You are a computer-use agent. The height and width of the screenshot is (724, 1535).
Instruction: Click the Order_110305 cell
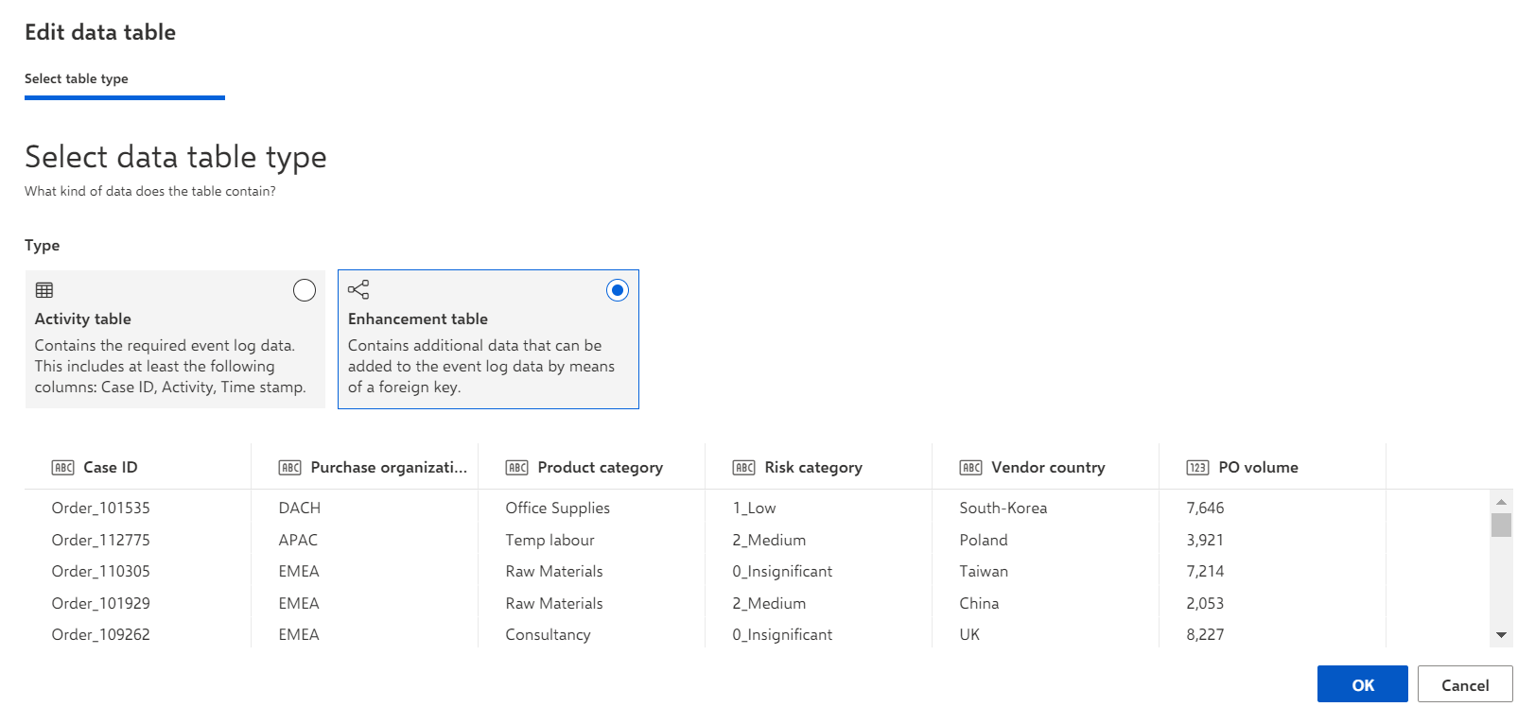point(101,572)
